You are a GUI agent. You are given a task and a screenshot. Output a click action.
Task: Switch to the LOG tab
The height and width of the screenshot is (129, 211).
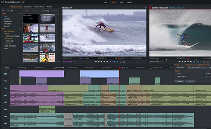click(105, 2)
